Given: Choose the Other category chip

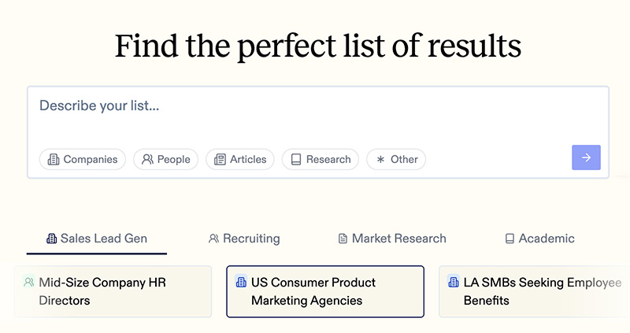Looking at the screenshot, I should click(396, 160).
